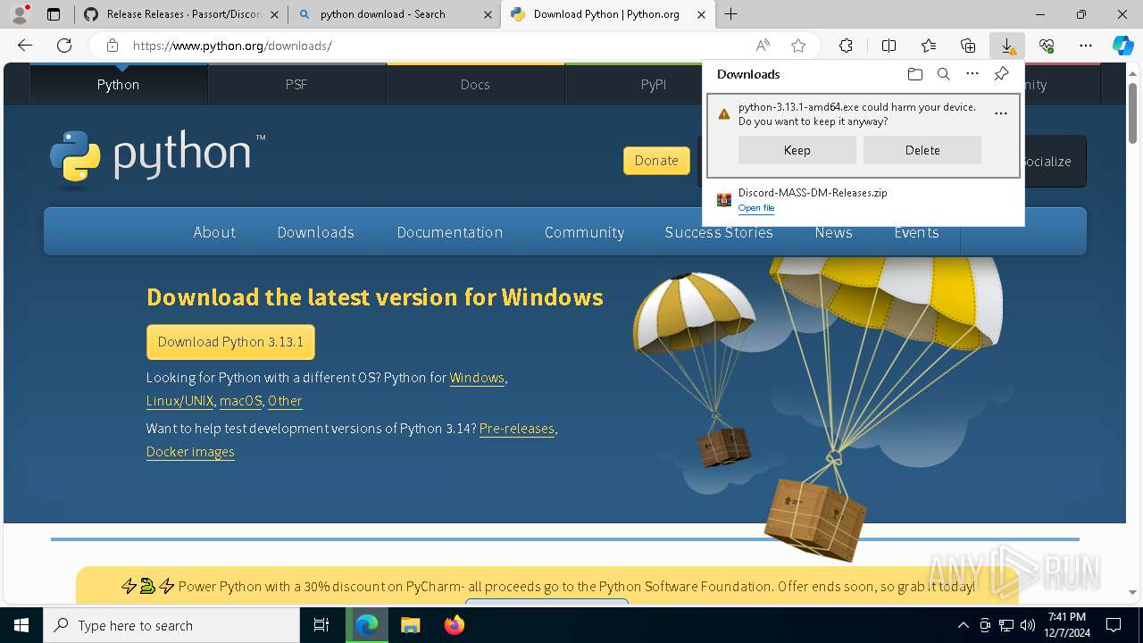Click the Downloads toolbar icon
This screenshot has width=1143, height=643.
pos(1007,46)
